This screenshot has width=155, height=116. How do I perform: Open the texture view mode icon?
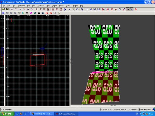(73, 9)
